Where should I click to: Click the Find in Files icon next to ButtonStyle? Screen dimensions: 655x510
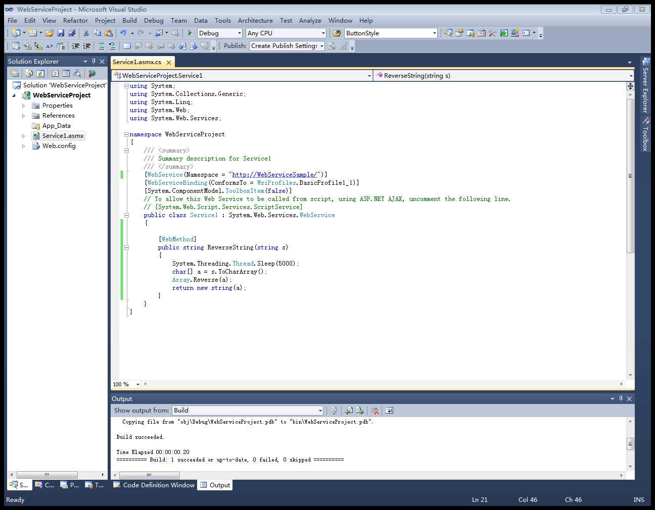(x=337, y=33)
